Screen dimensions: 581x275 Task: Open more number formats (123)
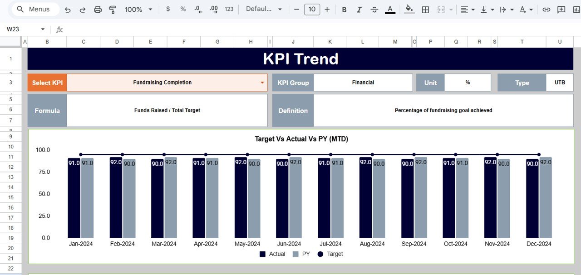229,9
